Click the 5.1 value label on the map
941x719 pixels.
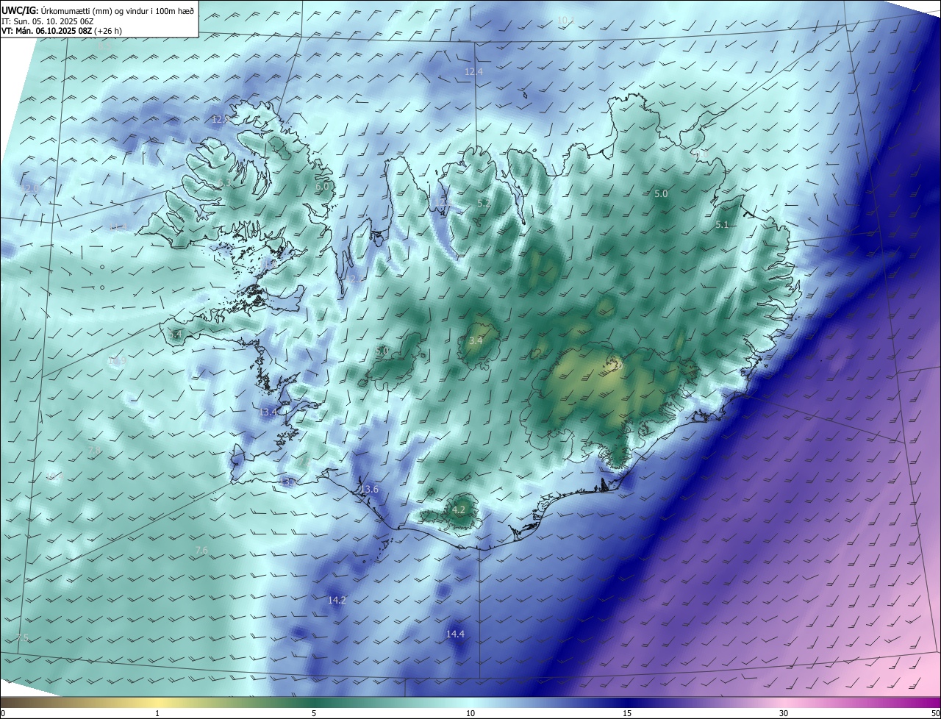(722, 224)
